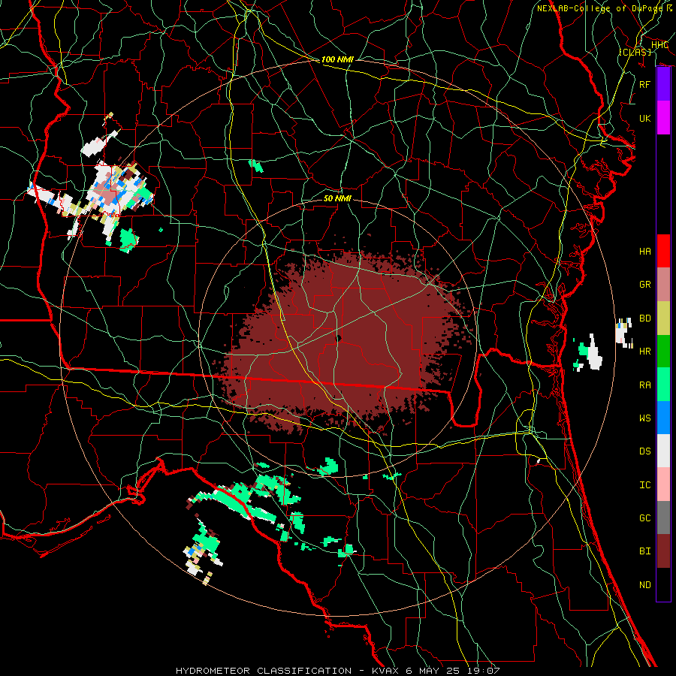
Task: Pick the HR green legend swatch
Action: 663,352
